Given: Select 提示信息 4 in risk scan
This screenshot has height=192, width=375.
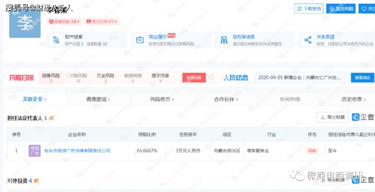Looking at the screenshot, I should (160, 78).
